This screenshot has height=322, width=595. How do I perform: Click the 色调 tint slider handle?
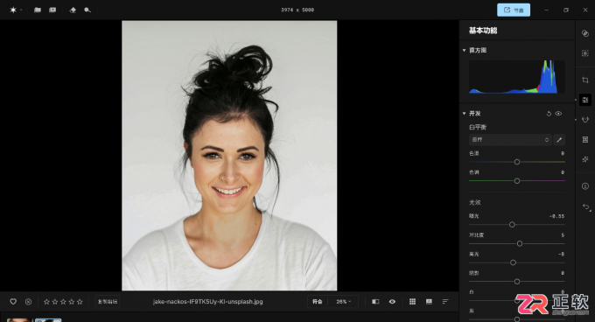517,181
